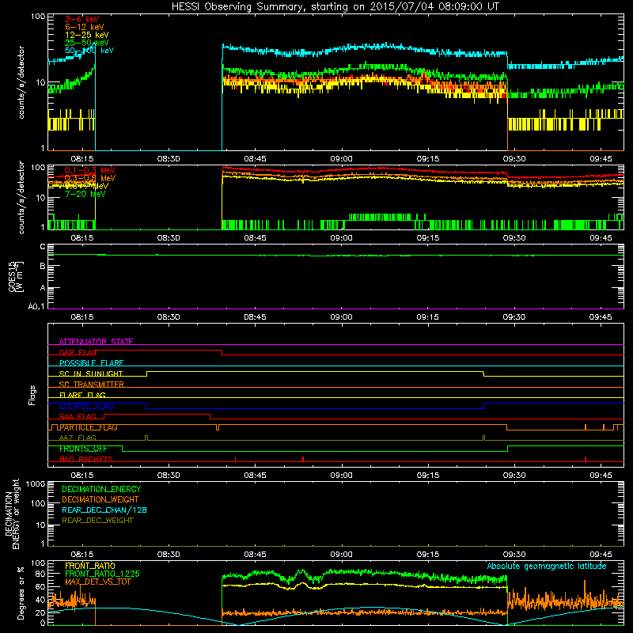633x633 pixels.
Task: Click the 25-50 keV legend label
Action: tap(87, 43)
